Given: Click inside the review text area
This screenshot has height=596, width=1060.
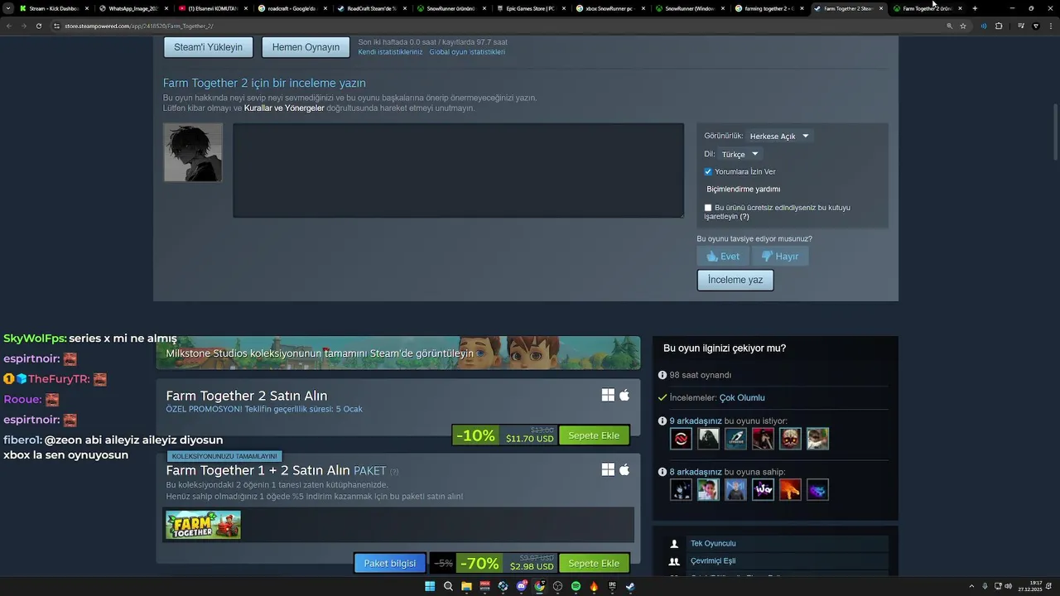Looking at the screenshot, I should click(x=458, y=171).
